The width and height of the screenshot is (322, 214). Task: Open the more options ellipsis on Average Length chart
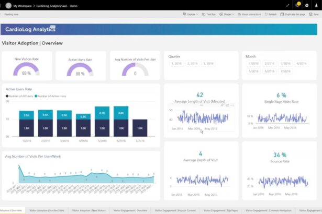pos(232,105)
